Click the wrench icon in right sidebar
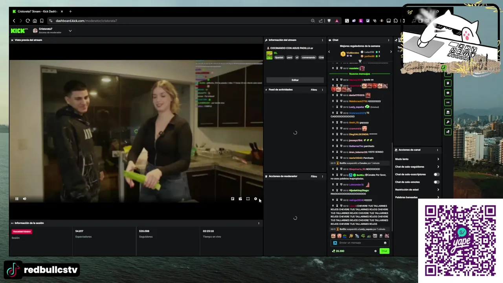Image resolution: width=503 pixels, height=283 pixels. pos(448,122)
